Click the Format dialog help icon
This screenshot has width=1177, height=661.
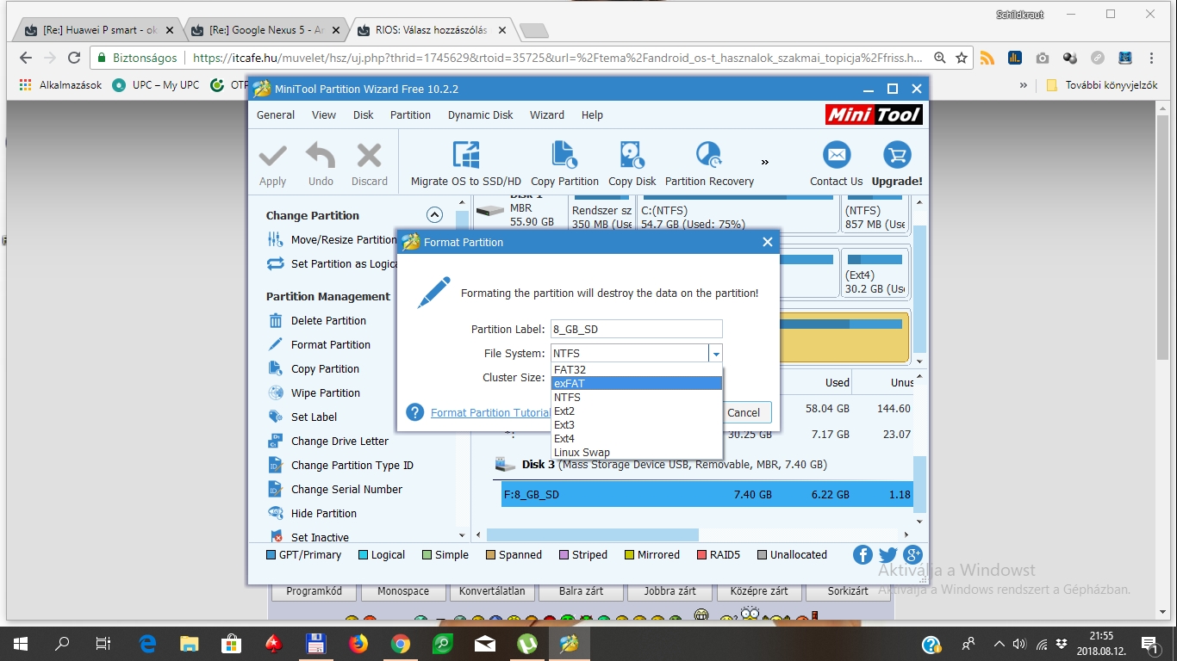pos(414,412)
